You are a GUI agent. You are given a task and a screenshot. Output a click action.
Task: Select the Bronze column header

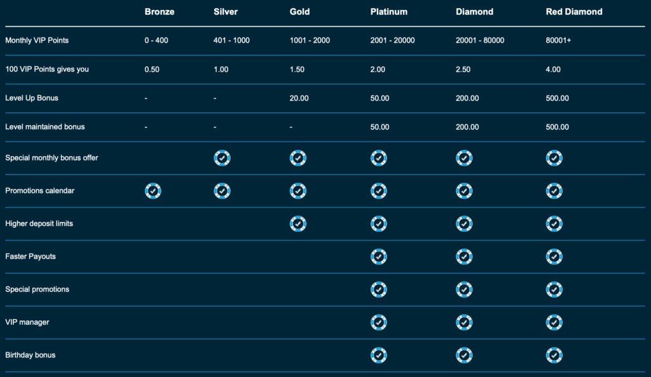(159, 11)
